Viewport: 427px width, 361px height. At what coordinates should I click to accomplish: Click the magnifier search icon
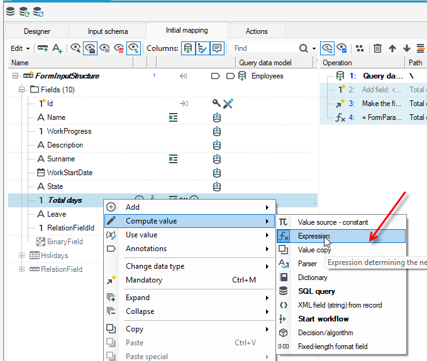tap(303, 48)
